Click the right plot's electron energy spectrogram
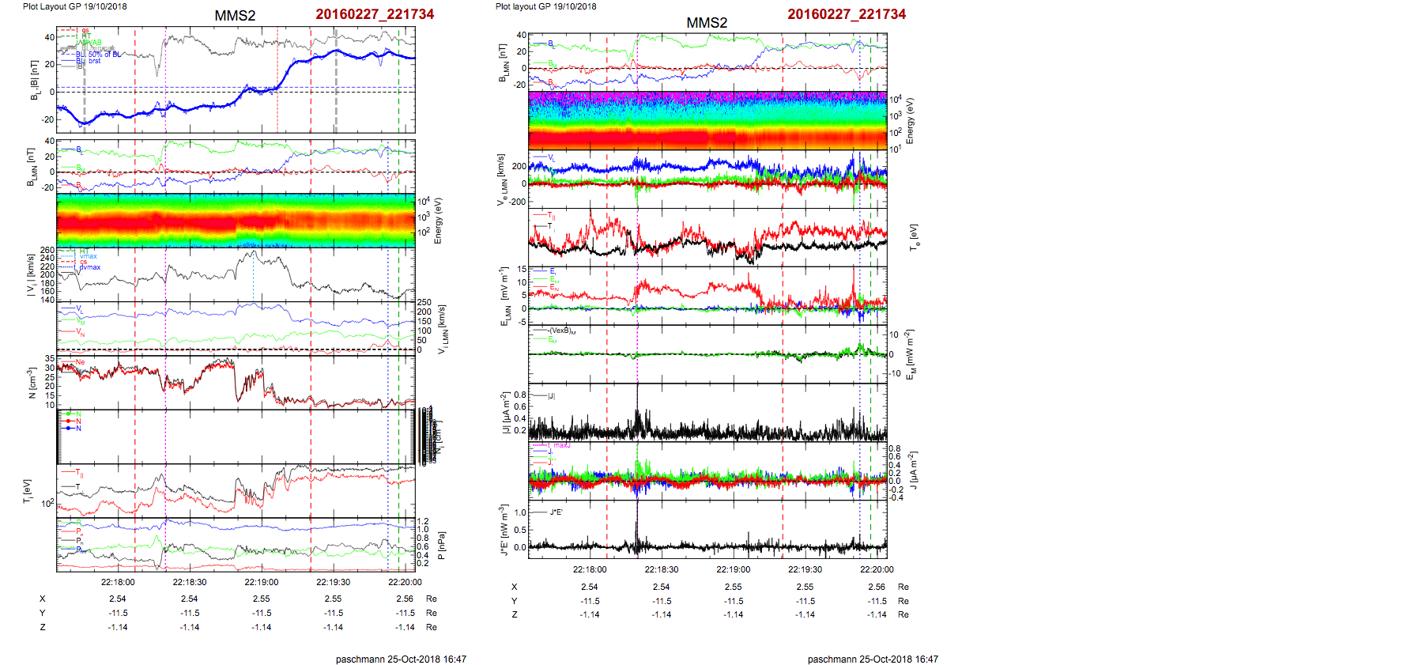This screenshot has width=1426, height=665. pos(707,120)
